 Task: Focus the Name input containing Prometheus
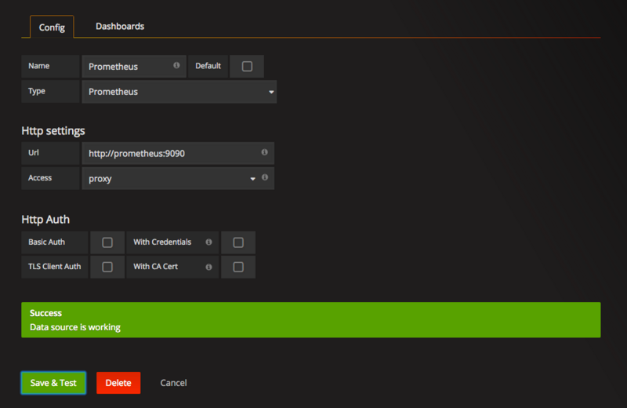pyautogui.click(x=134, y=67)
